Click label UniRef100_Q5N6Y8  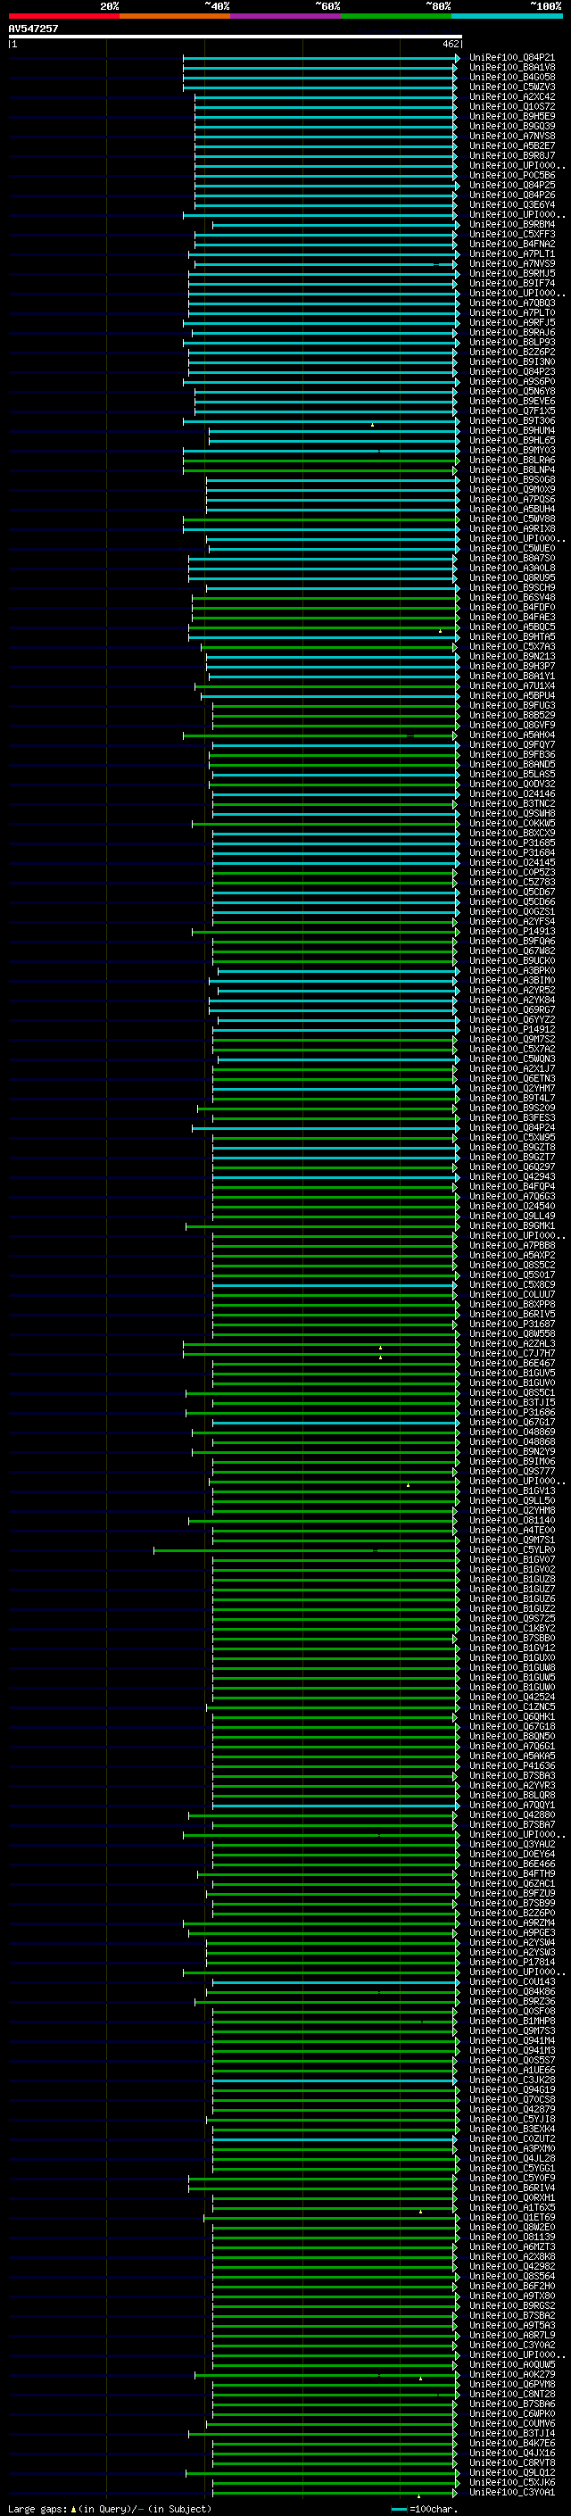click(511, 392)
